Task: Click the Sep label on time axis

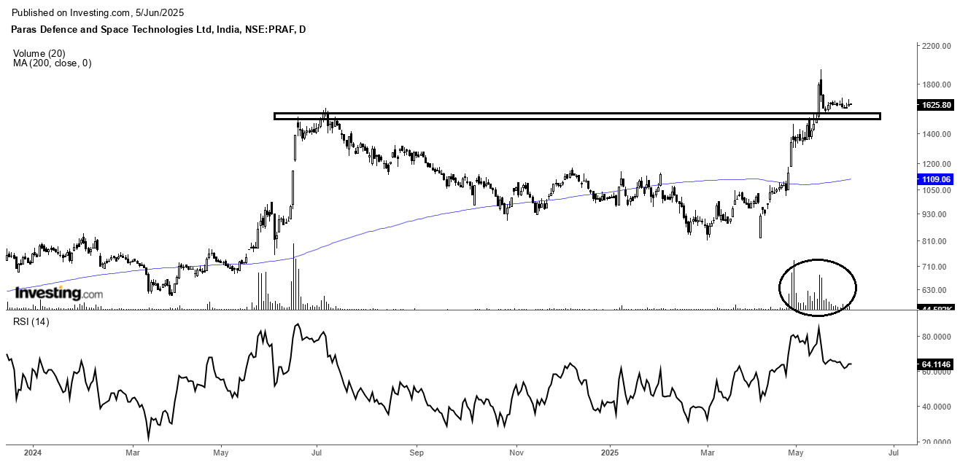Action: coord(416,452)
